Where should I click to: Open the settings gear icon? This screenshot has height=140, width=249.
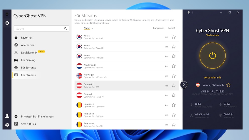click(x=7, y=125)
